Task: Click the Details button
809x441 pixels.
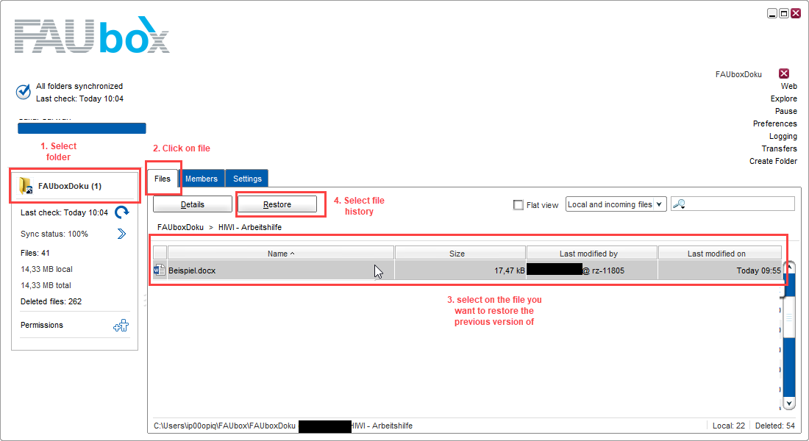Action: tap(193, 204)
